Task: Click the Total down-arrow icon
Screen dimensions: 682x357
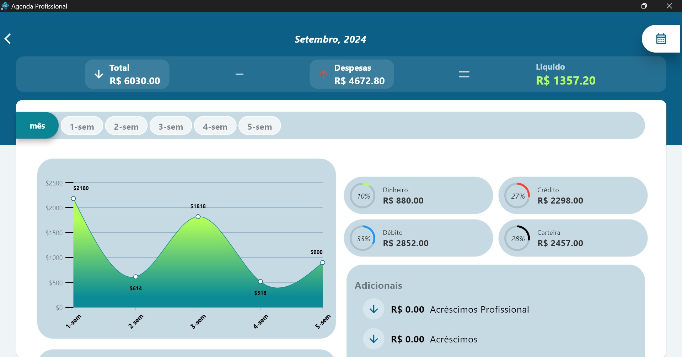Action: (99, 74)
